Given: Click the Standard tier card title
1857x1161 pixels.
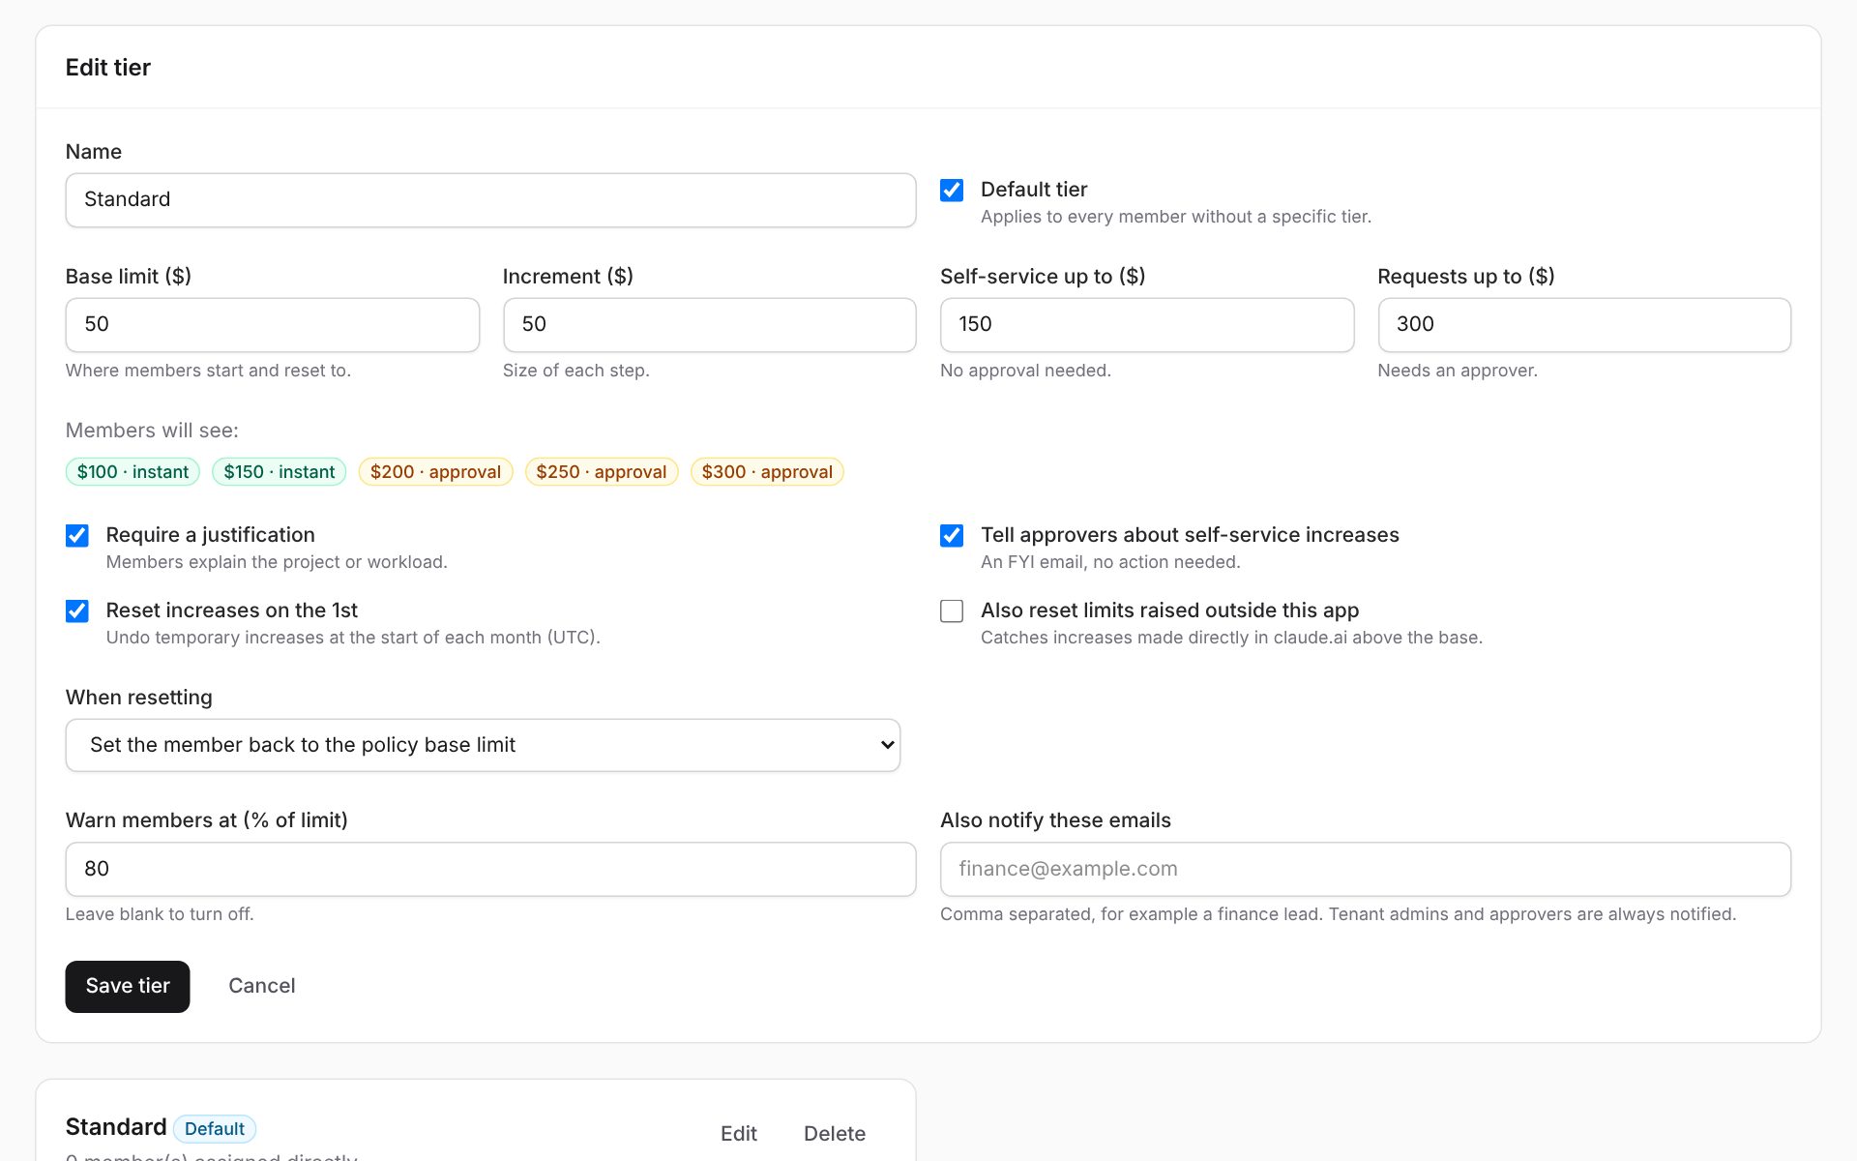Looking at the screenshot, I should tap(116, 1127).
